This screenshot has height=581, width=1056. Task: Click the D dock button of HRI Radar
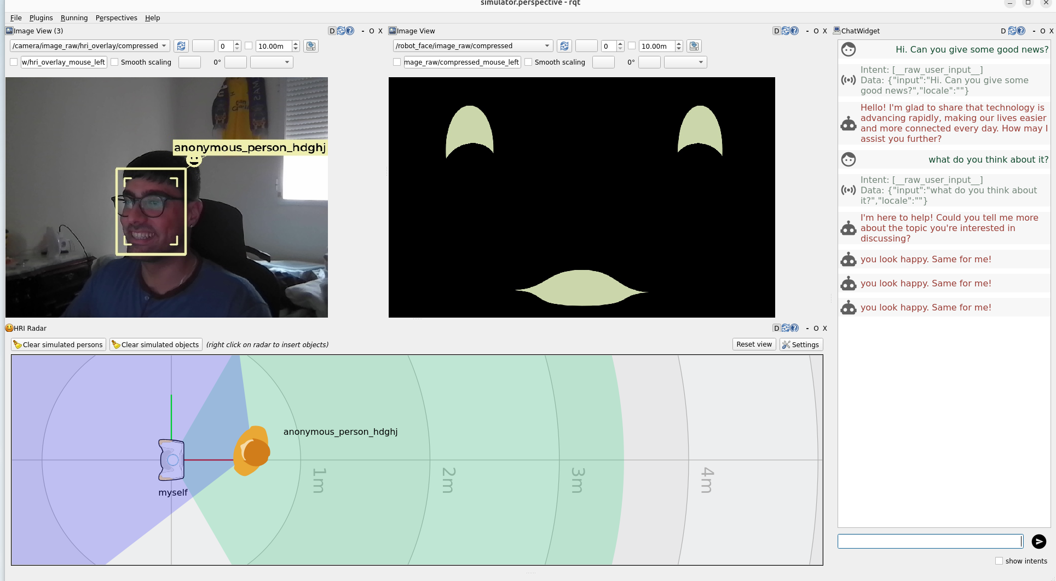click(776, 329)
